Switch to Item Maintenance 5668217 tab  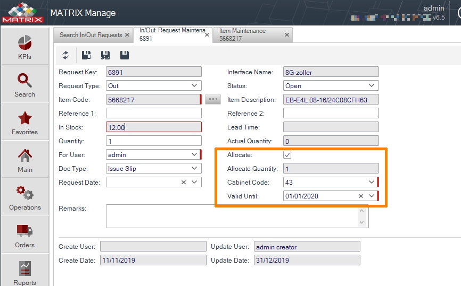(x=242, y=34)
